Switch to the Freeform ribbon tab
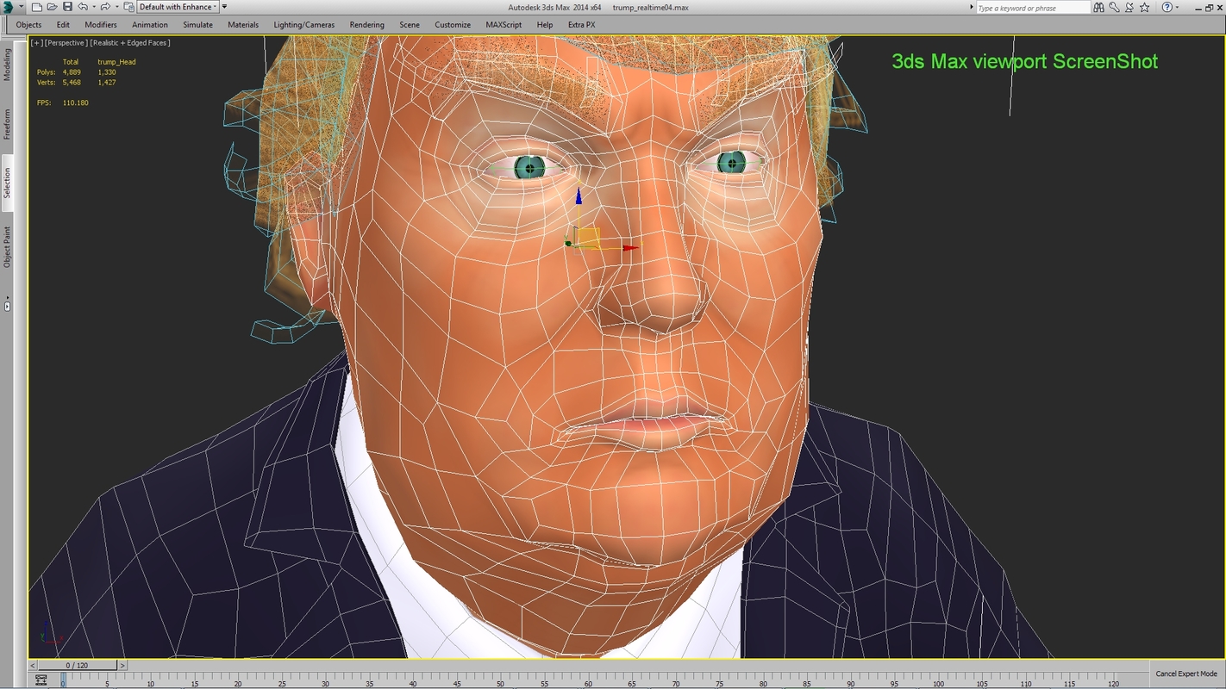Viewport: 1226px width, 689px height. pyautogui.click(x=7, y=124)
